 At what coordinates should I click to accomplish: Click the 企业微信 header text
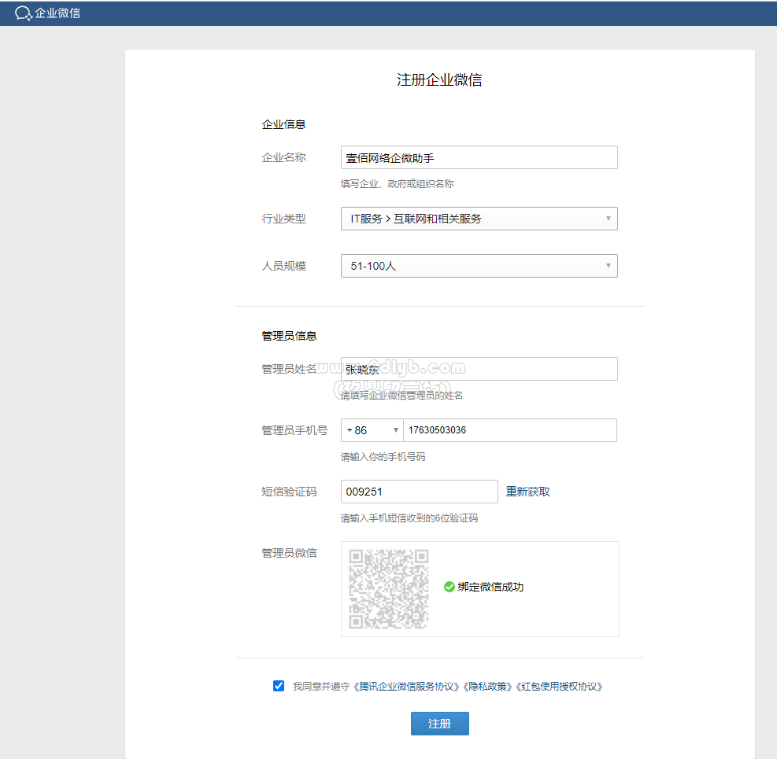(x=57, y=13)
